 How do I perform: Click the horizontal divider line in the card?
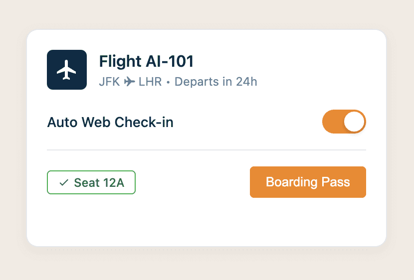click(206, 149)
